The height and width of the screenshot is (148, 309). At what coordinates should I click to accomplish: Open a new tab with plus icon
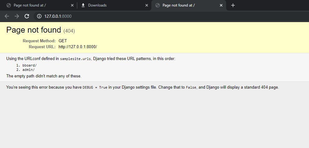pyautogui.click(x=233, y=5)
